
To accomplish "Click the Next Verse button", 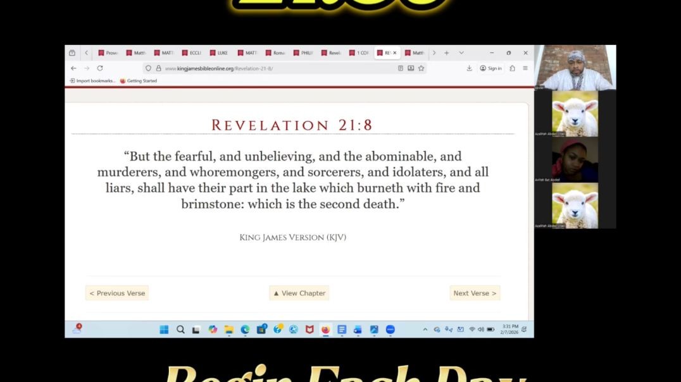I will (x=475, y=293).
